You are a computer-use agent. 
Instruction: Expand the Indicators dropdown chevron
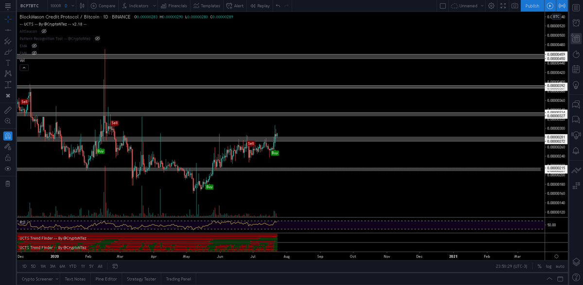(x=154, y=6)
